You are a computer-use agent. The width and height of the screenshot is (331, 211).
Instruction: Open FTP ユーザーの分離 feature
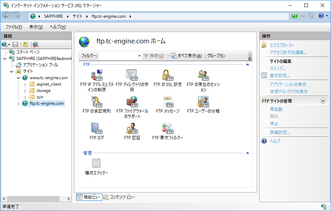(203, 105)
